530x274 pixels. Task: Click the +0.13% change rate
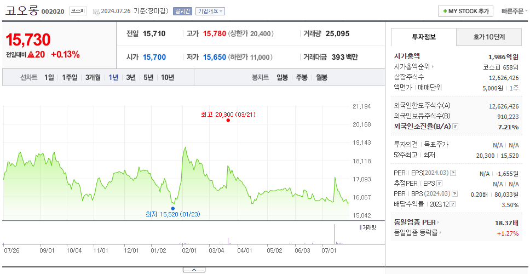[65, 54]
